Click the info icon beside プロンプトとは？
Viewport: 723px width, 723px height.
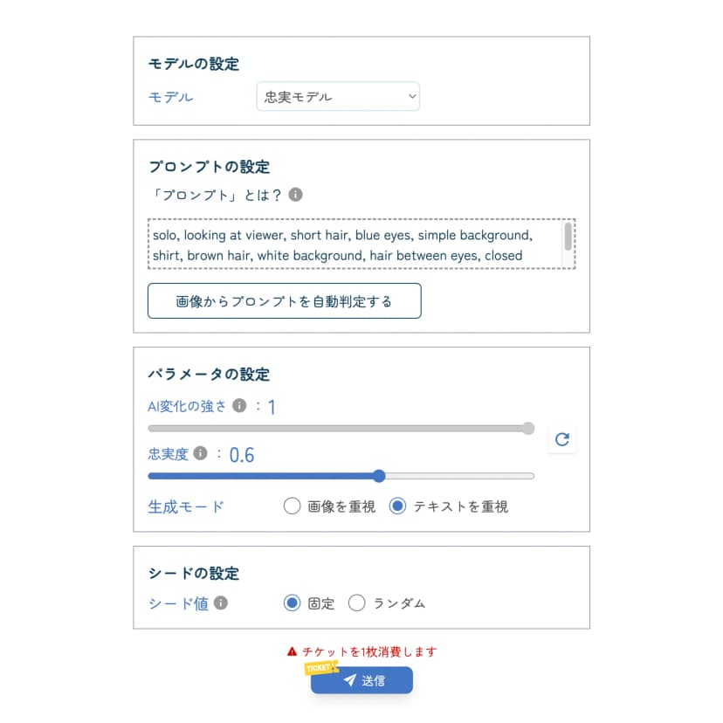296,195
